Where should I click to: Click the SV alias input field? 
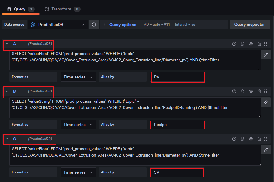177,172
